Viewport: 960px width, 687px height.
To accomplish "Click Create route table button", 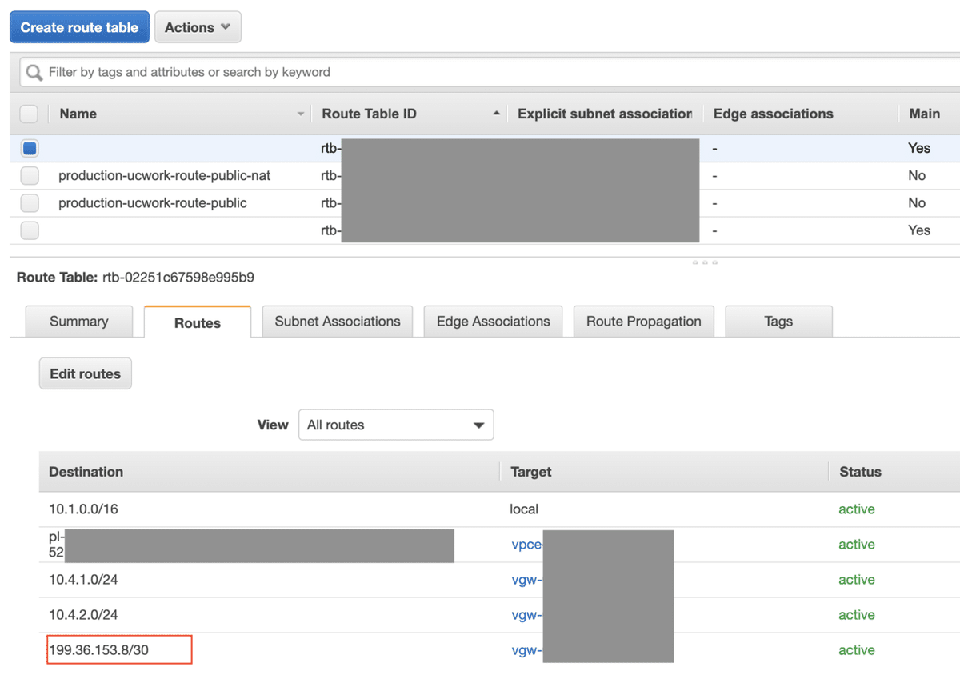I will click(79, 27).
